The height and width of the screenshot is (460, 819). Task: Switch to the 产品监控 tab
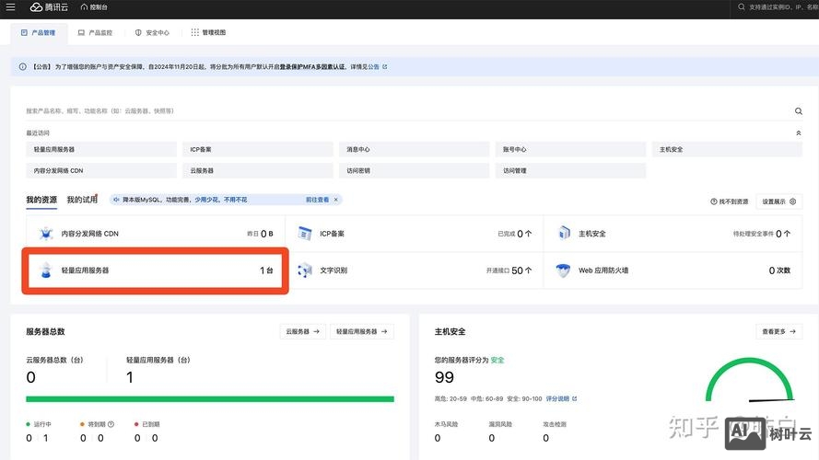pyautogui.click(x=95, y=32)
